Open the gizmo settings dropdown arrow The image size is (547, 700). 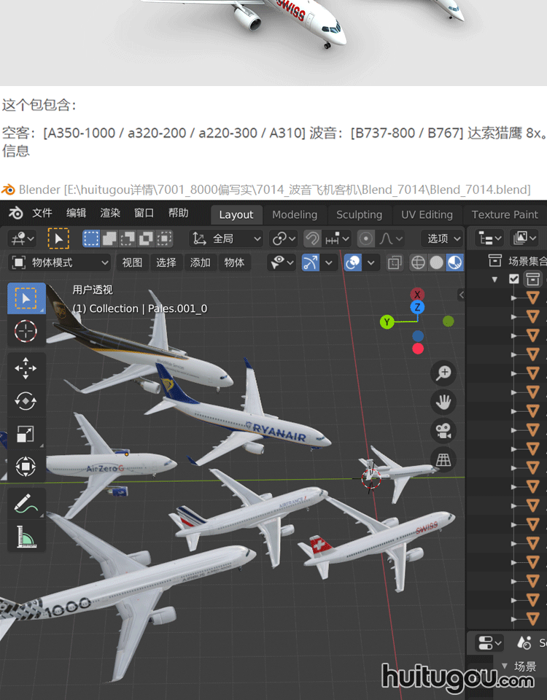(329, 262)
